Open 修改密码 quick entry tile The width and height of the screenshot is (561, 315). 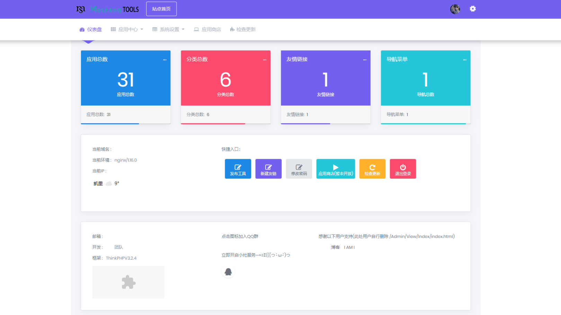[299, 169]
